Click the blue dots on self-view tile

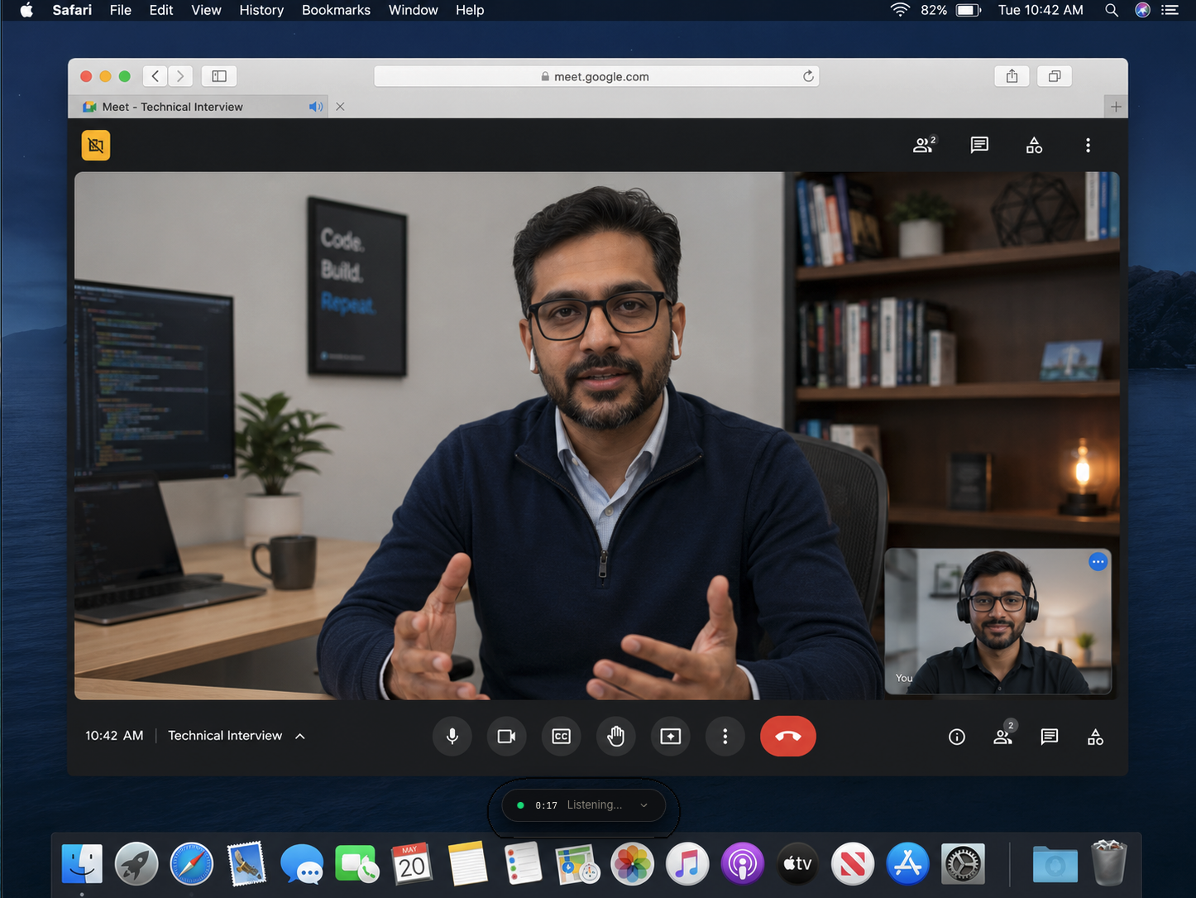coord(1098,562)
